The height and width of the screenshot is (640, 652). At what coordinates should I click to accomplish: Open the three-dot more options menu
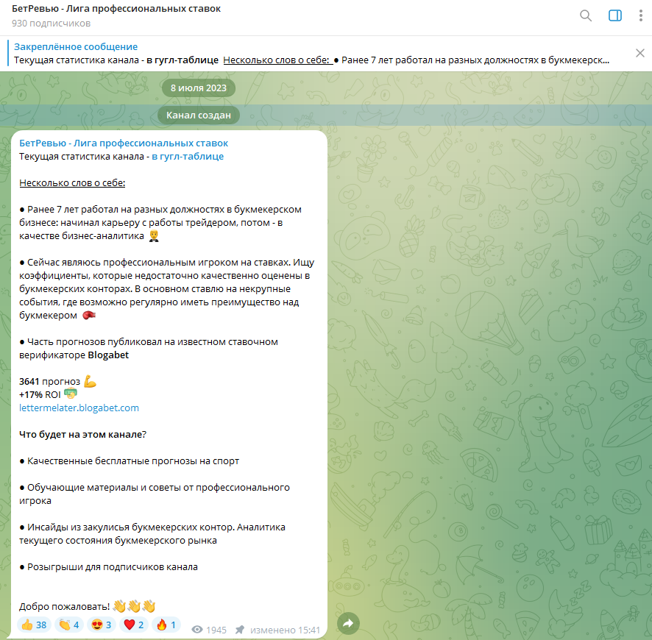coord(640,15)
